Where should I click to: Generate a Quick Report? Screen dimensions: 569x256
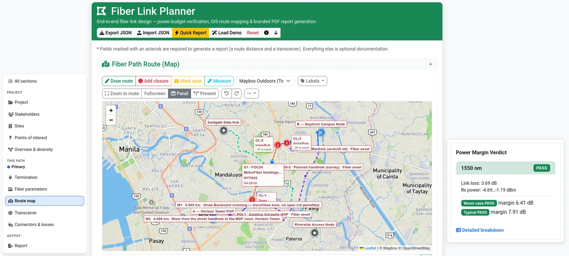point(191,33)
